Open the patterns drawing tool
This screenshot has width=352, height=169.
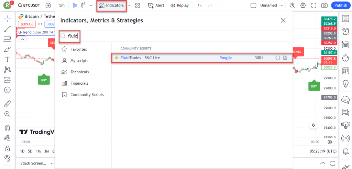click(8, 70)
